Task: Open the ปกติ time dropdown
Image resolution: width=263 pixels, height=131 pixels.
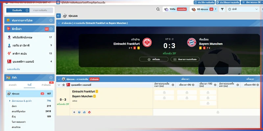Action: tap(243, 9)
